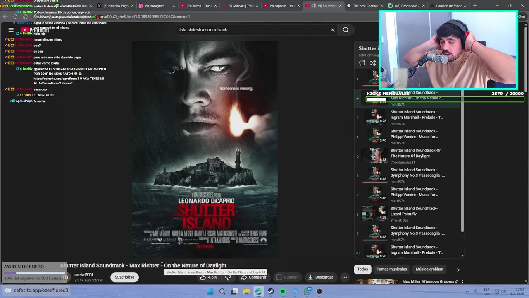Open options for Mac Miller Afternoon Grooves
Screen dimensions: 529x298
[462, 282]
